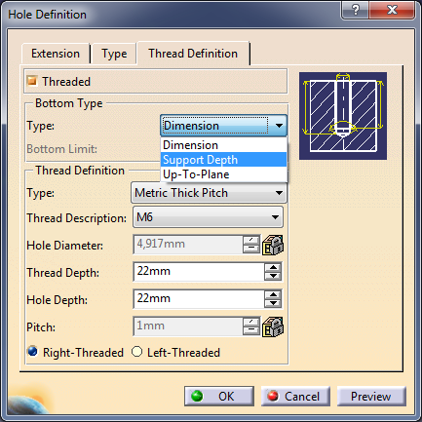The height and width of the screenshot is (422, 422).
Task: Increase Hole Depth with up arrow
Action: tap(273, 295)
